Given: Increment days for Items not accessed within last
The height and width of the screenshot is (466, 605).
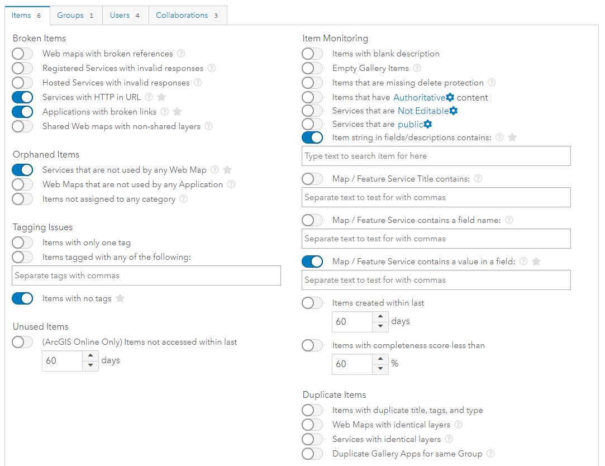Looking at the screenshot, I should click(90, 355).
